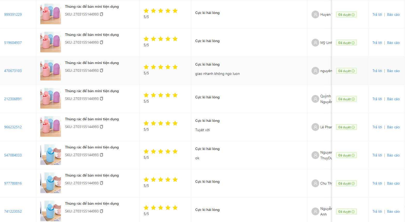405x222 pixels.
Task: Click Báo cáo for review 966232512
Action: click(393, 127)
